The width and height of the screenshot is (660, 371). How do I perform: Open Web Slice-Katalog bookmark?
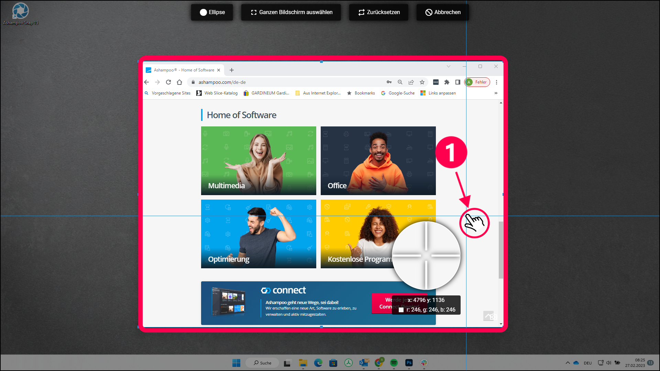pyautogui.click(x=217, y=93)
